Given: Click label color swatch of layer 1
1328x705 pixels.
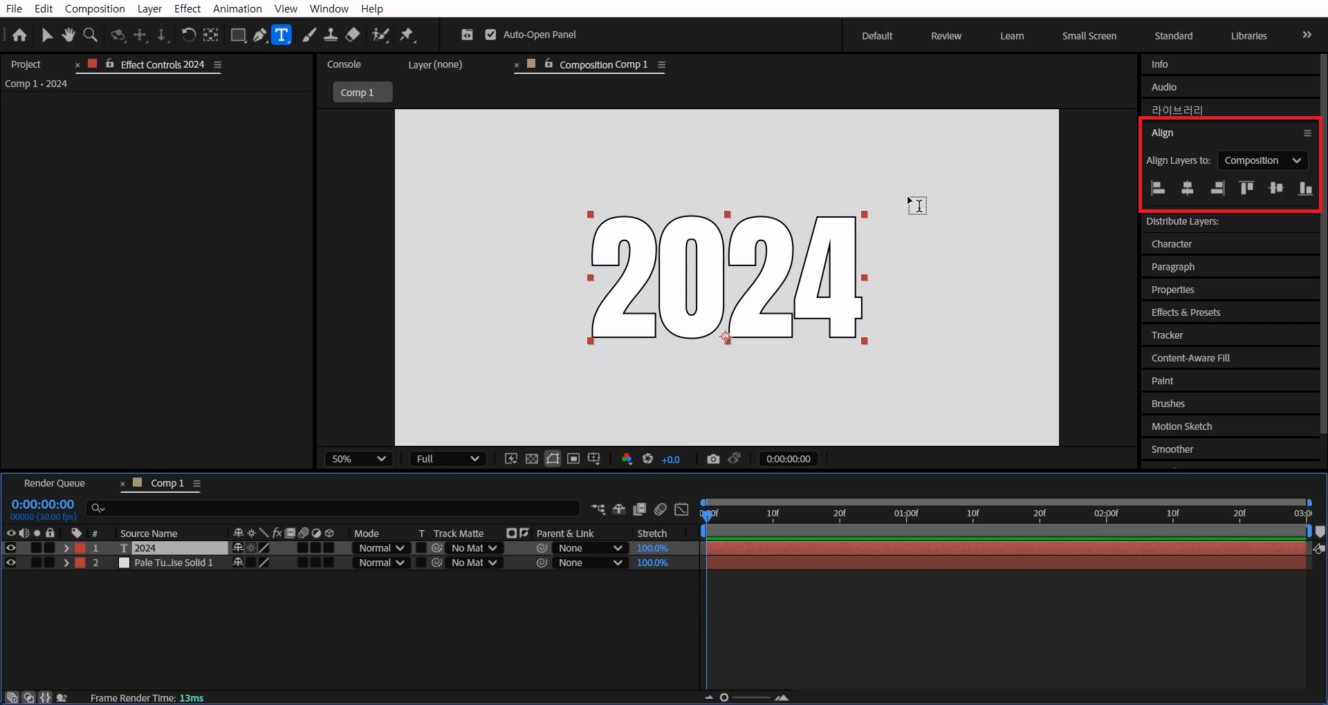Looking at the screenshot, I should coord(80,548).
